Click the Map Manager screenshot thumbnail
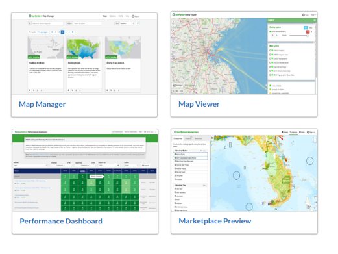The height and width of the screenshot is (254, 338). 84,54
